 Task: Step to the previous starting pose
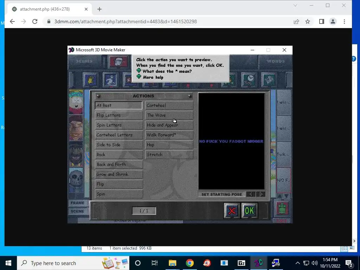pos(251,194)
